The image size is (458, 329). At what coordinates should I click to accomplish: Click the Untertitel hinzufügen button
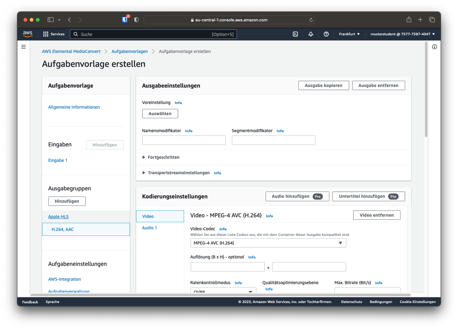tap(369, 196)
